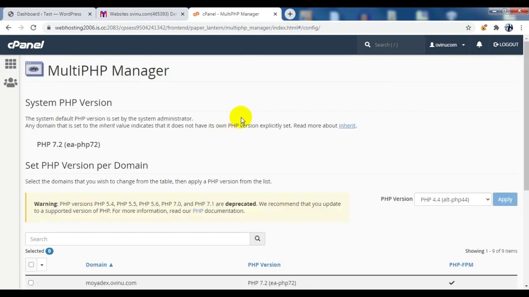This screenshot has height=297, width=529.
Task: Open select-all checkbox dropdown arrow
Action: 42,265
